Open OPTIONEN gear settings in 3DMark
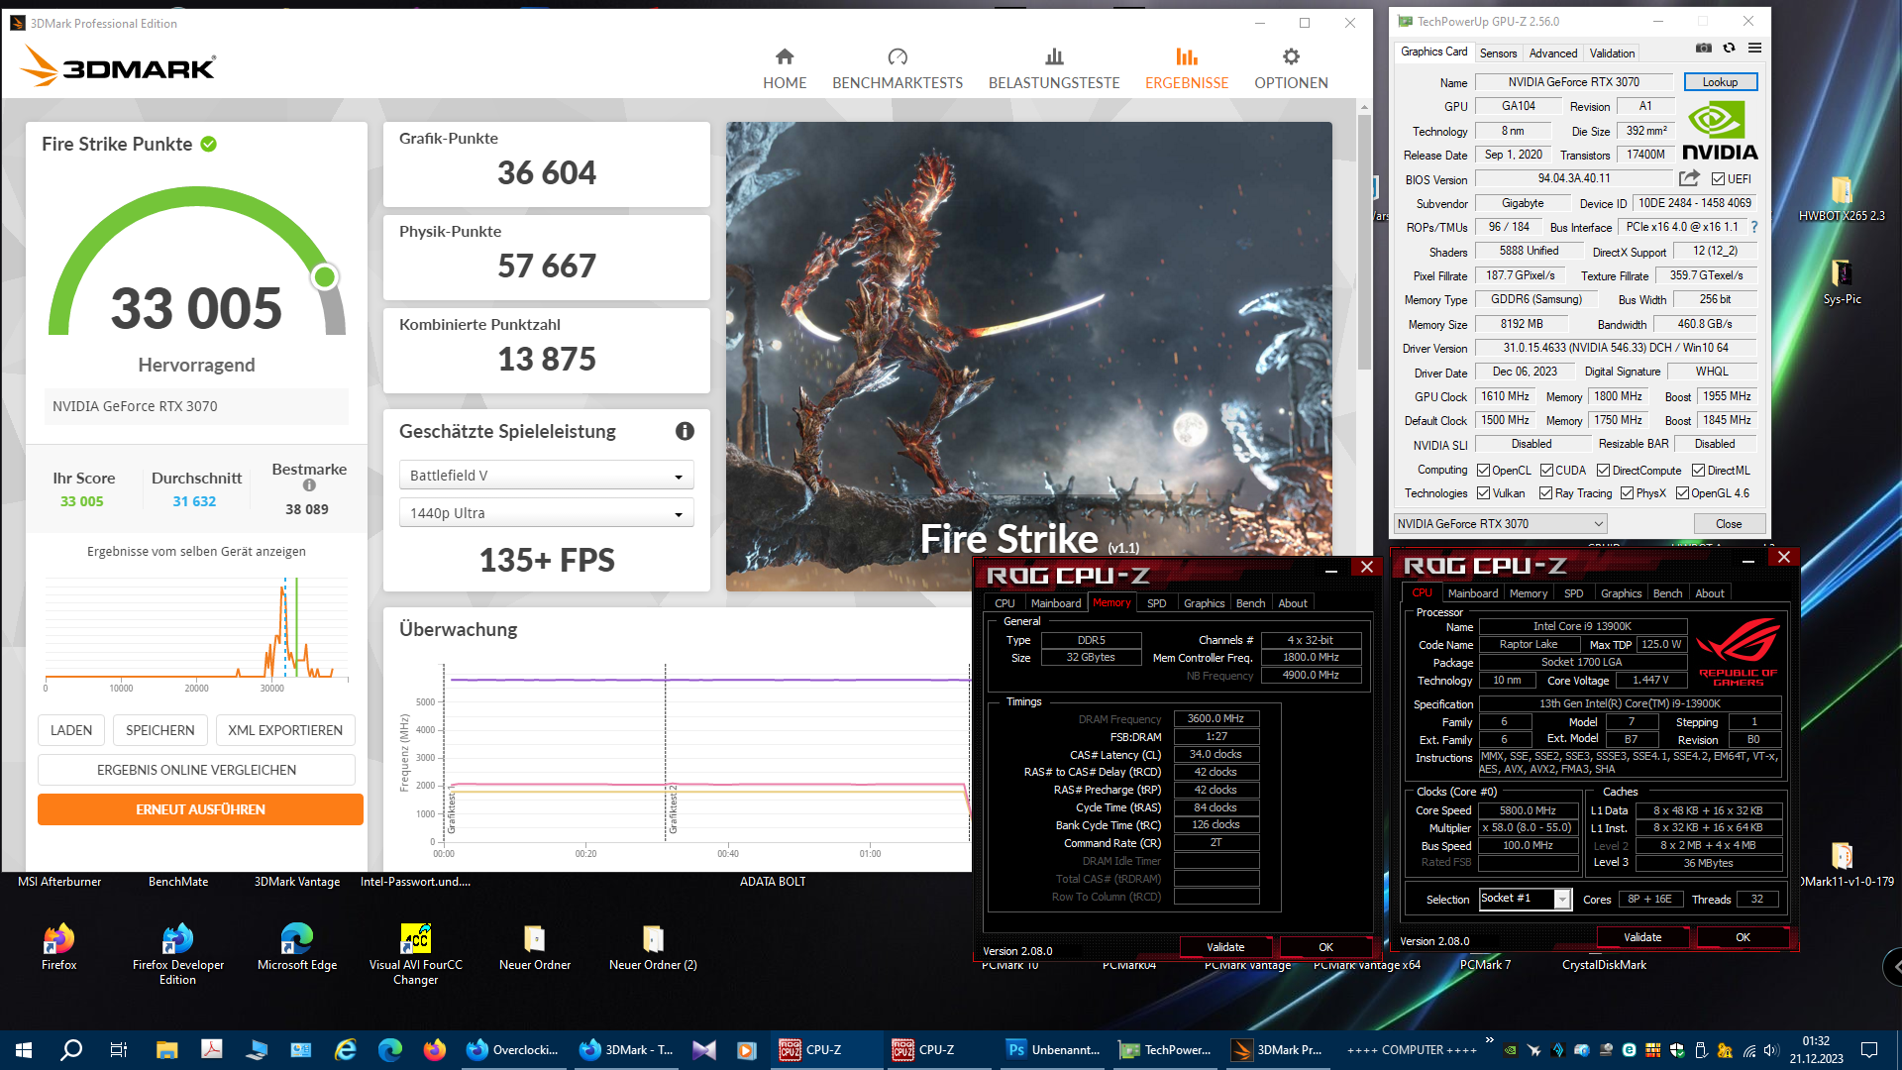 (1291, 69)
